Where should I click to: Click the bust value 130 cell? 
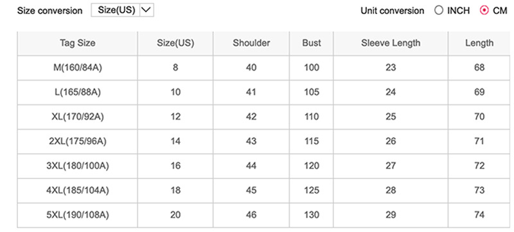312,215
